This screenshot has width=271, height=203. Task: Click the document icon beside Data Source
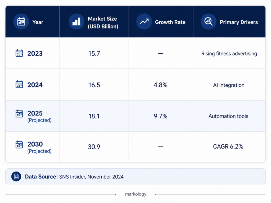coord(16,176)
